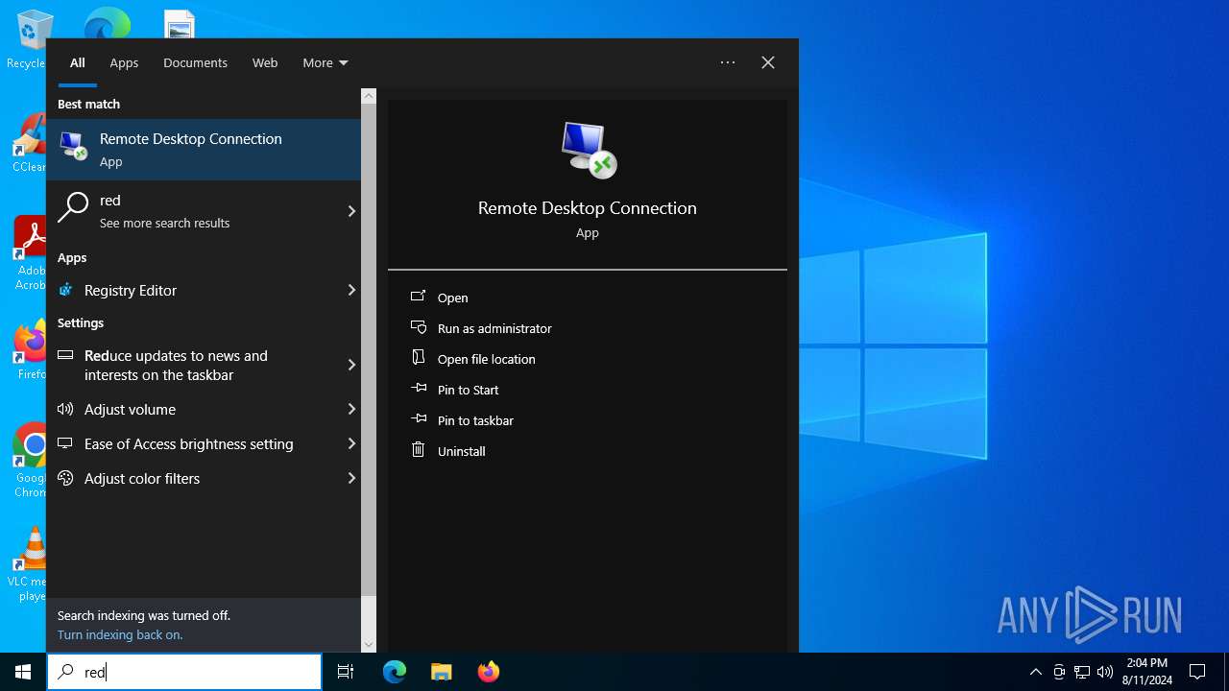This screenshot has height=691, width=1229.
Task: Open the notification center icon
Action: click(x=1197, y=672)
